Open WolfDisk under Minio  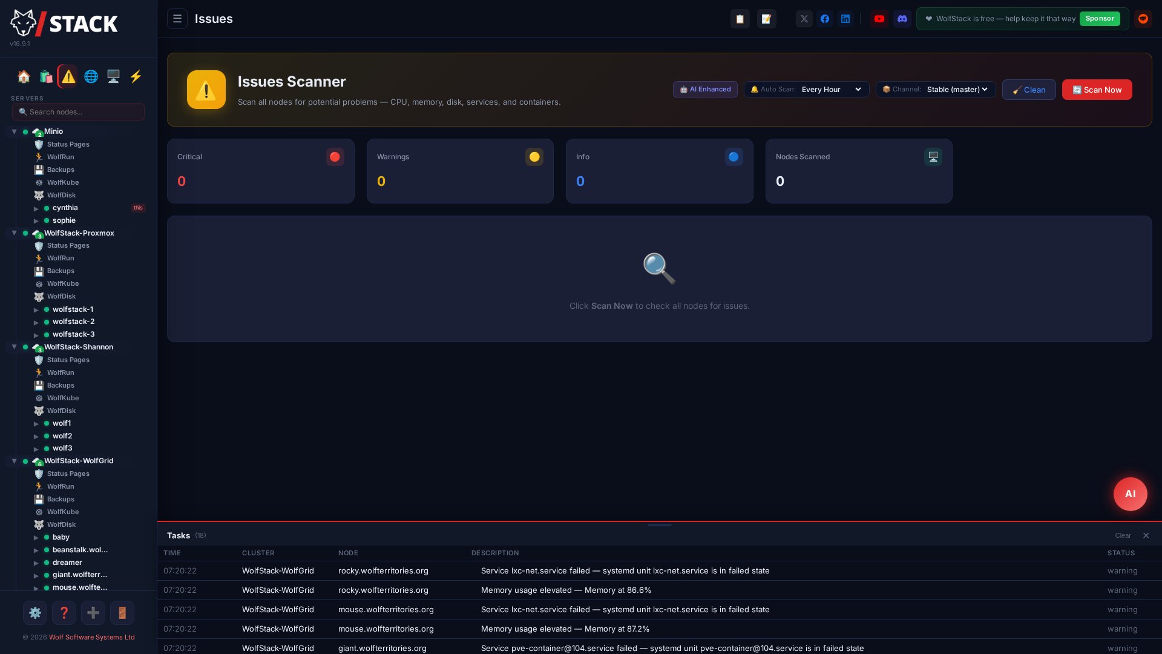pyautogui.click(x=61, y=195)
